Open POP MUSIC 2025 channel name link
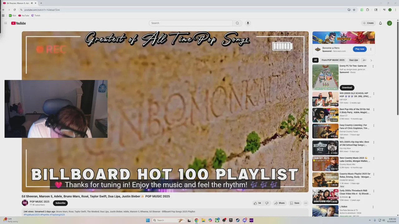This screenshot has width=399, height=224. click(40, 202)
